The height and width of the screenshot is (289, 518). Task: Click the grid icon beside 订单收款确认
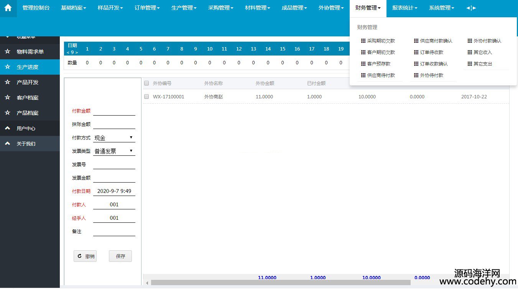416,64
